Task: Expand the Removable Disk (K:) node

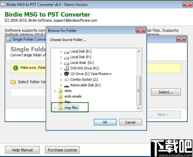Action: 61,85
